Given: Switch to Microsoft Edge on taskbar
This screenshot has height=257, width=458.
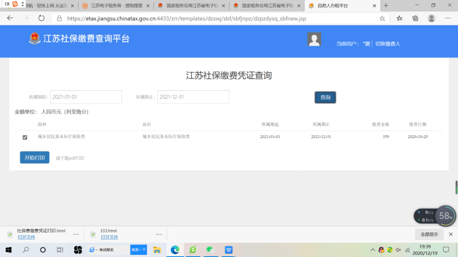Looking at the screenshot, I should (175, 250).
